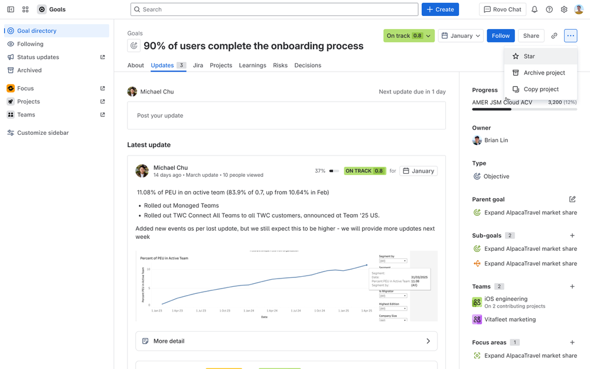The height and width of the screenshot is (369, 590).
Task: Click Brian Lin owner avatar
Action: coord(477,140)
